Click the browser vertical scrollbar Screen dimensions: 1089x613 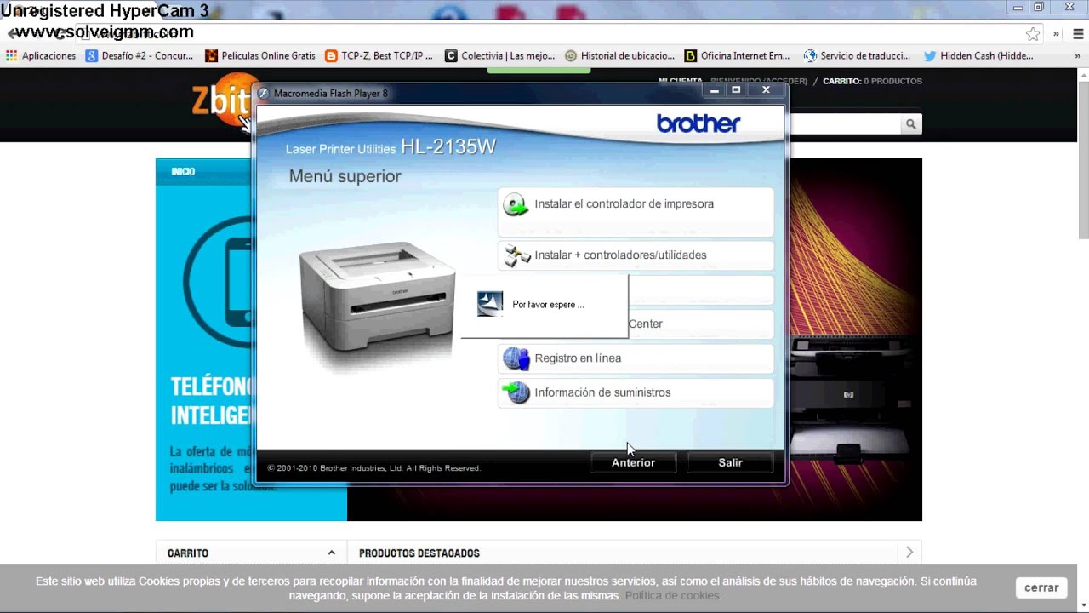click(x=1083, y=153)
